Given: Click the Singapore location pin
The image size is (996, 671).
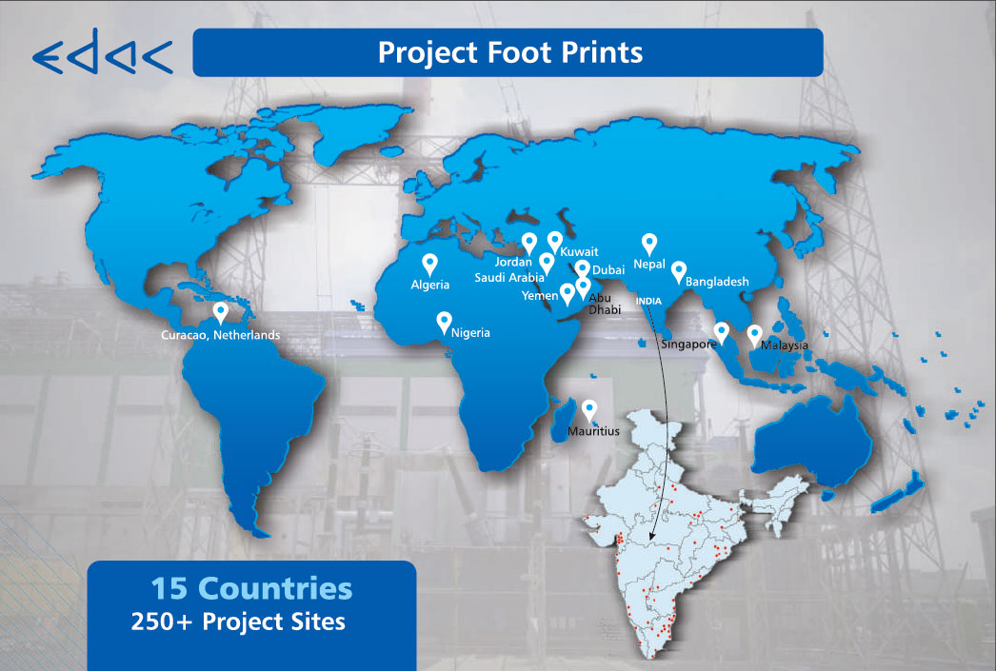Looking at the screenshot, I should pos(721,333).
